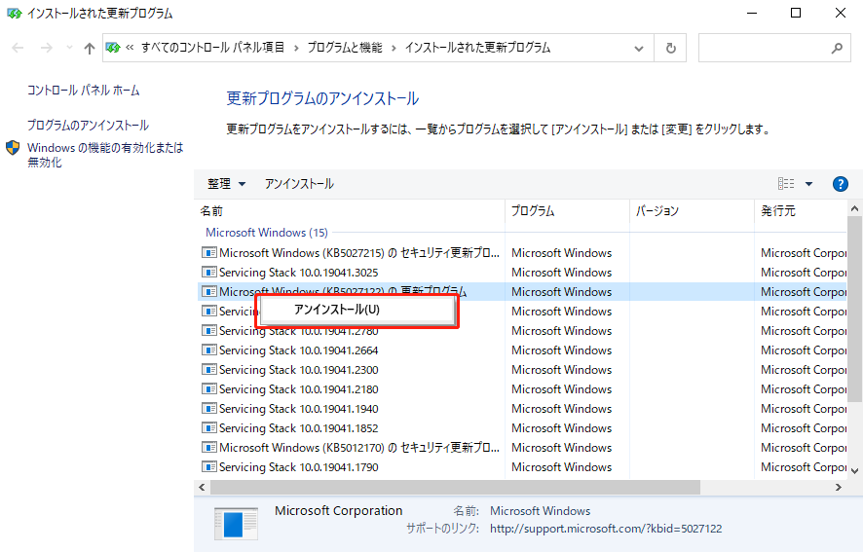
Task: Open the 整理 dropdown menu
Action: pyautogui.click(x=226, y=184)
